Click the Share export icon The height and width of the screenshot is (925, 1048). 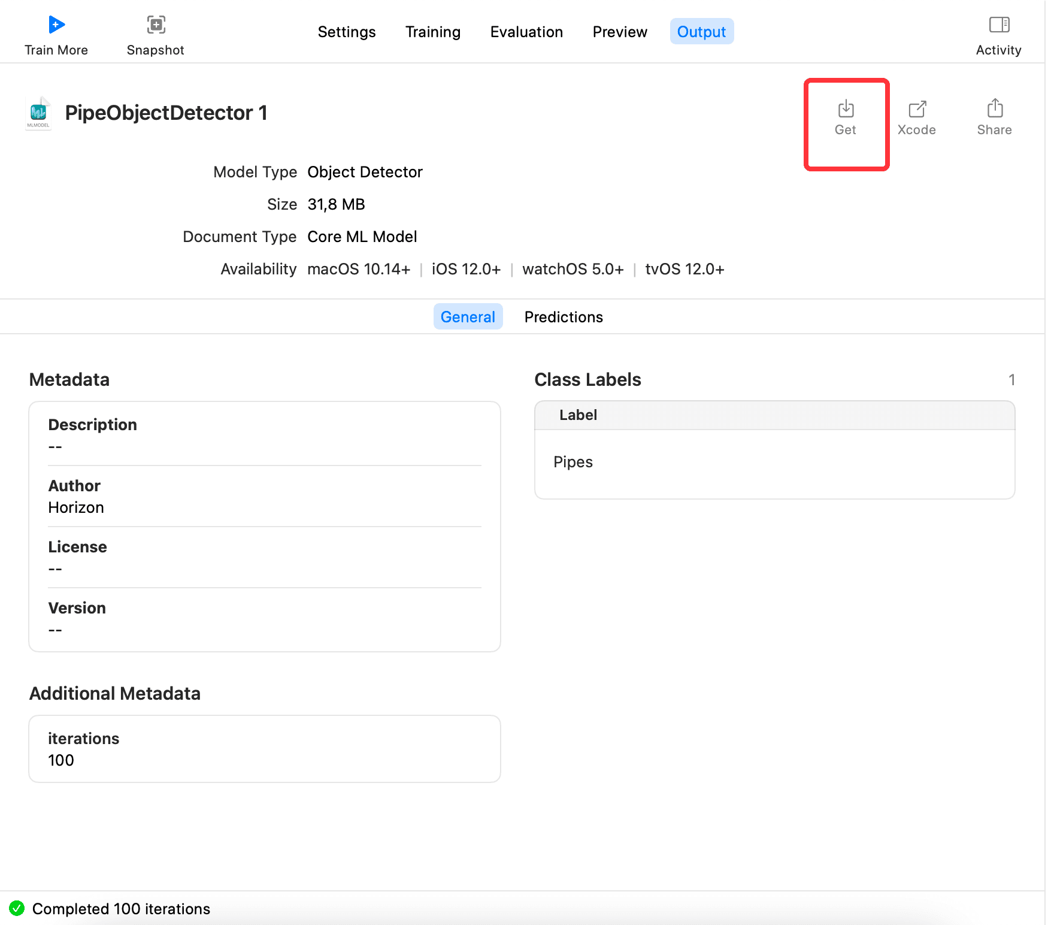coord(995,108)
